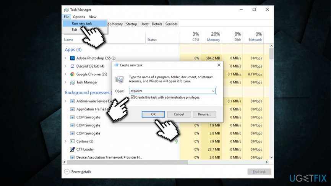The width and height of the screenshot is (331, 186).
Task: Expand Google Chrome process group
Action: click(65, 74)
